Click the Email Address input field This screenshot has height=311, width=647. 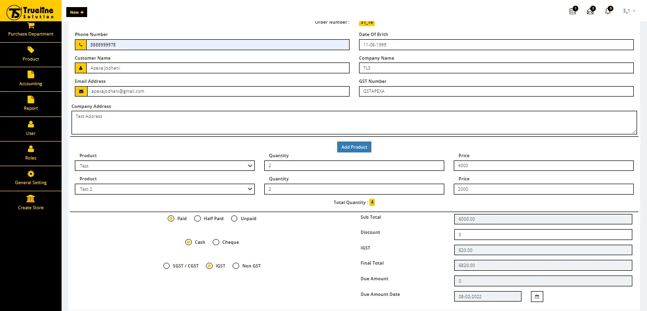tap(218, 91)
